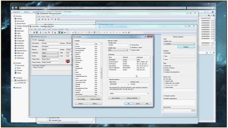The width and height of the screenshot is (228, 128).
Task: Enable the Mandatory values checkbox
Action: (131, 47)
